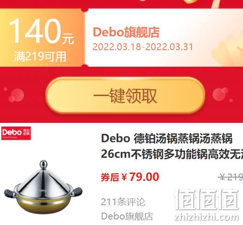The image size is (243, 225).
Task: Click the strikethrough ¥219 original price
Action: pyautogui.click(x=231, y=177)
